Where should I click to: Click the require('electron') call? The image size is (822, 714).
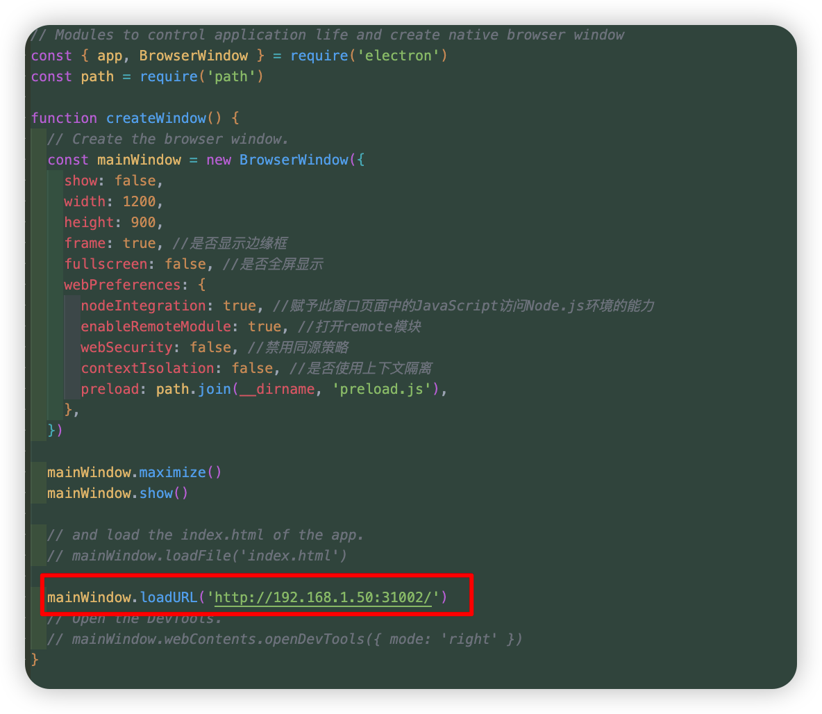click(x=347, y=56)
